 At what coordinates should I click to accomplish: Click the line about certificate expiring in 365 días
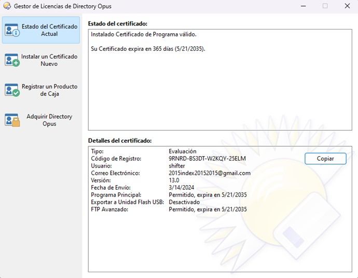pyautogui.click(x=148, y=49)
